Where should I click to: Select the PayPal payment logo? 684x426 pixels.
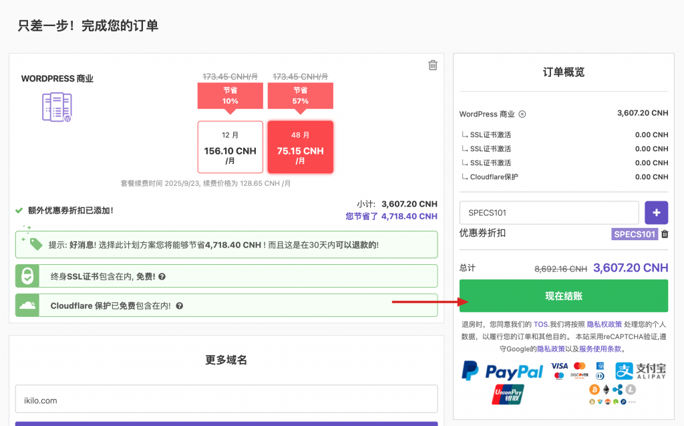coord(502,372)
